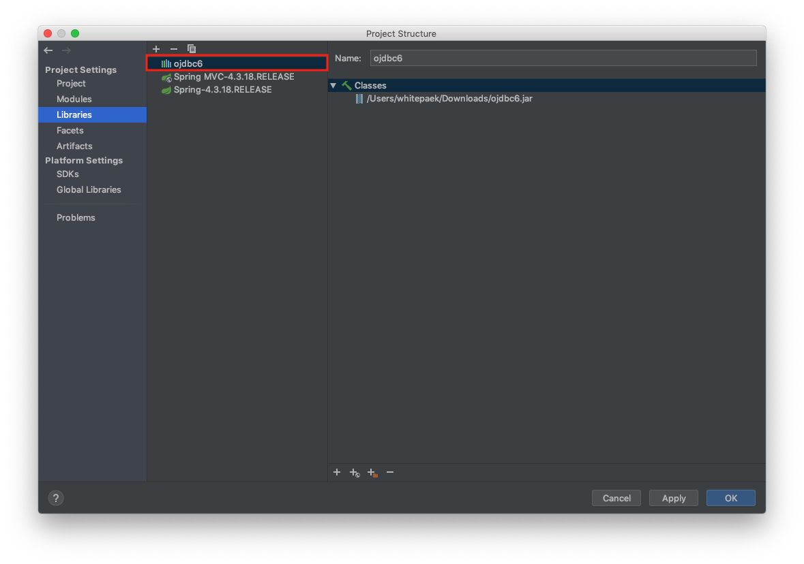Click the Platform Settings heading
Viewport: 804px width, 564px height.
84,160
